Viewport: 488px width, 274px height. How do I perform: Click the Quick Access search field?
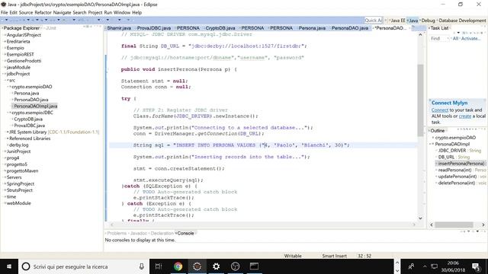pos(373,21)
